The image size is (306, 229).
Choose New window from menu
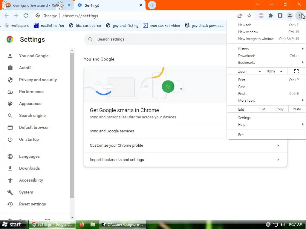pyautogui.click(x=266, y=32)
